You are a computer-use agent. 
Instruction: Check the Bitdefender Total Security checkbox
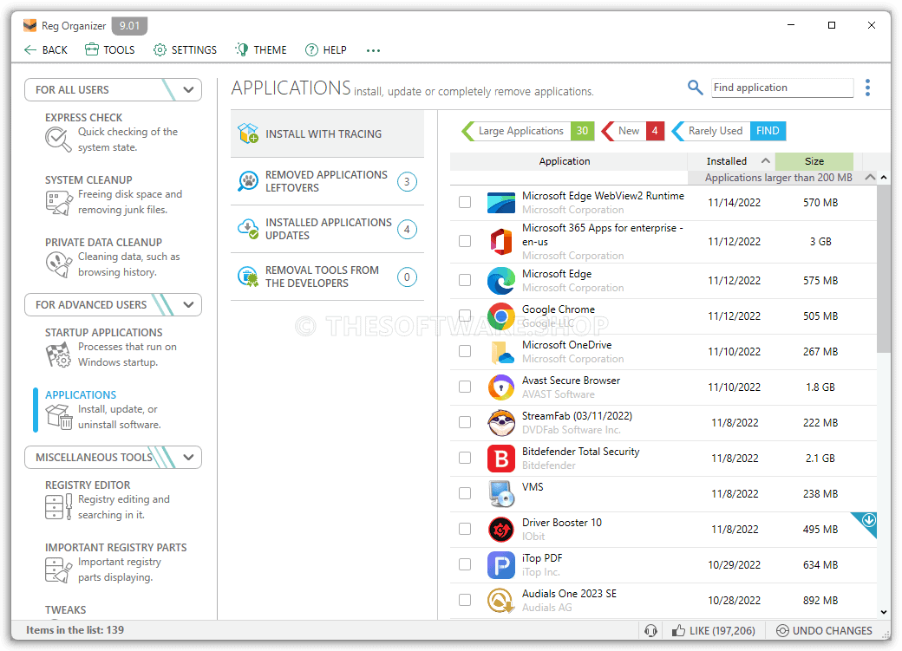(x=465, y=458)
